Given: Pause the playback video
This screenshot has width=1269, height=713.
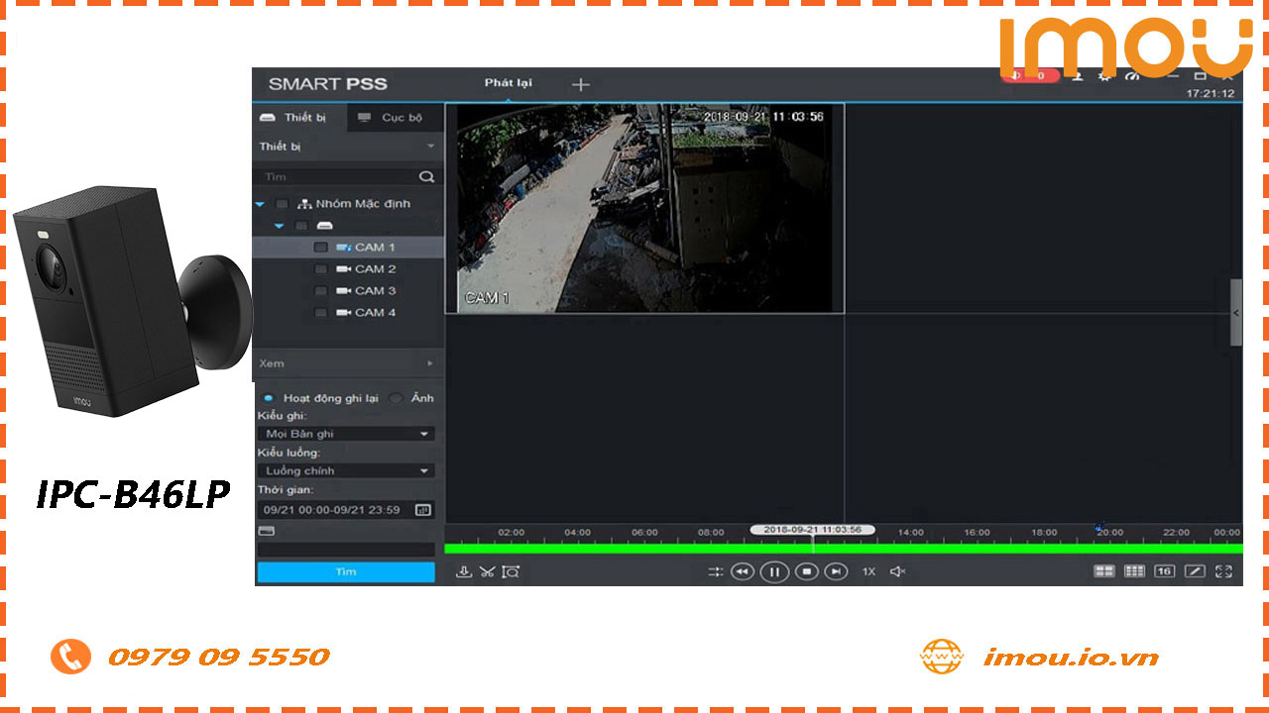Looking at the screenshot, I should click(x=774, y=571).
